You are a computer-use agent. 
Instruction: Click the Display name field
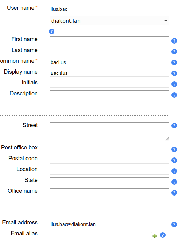(x=109, y=73)
